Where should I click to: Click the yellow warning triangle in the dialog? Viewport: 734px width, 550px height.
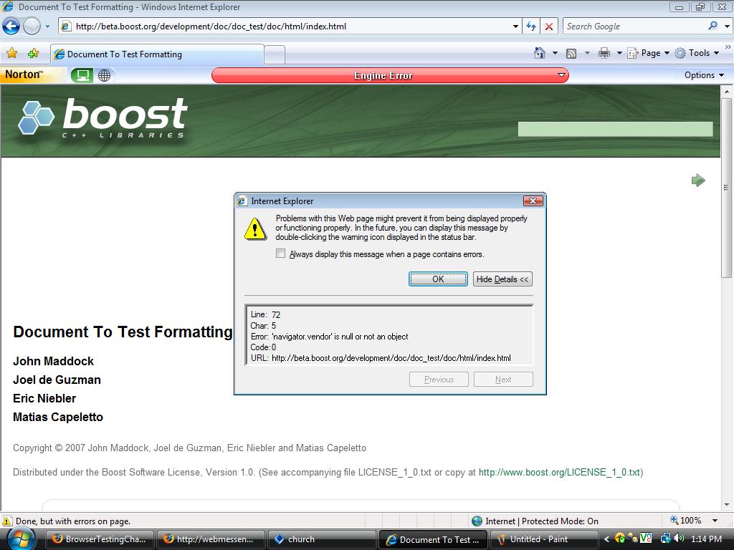point(255,228)
